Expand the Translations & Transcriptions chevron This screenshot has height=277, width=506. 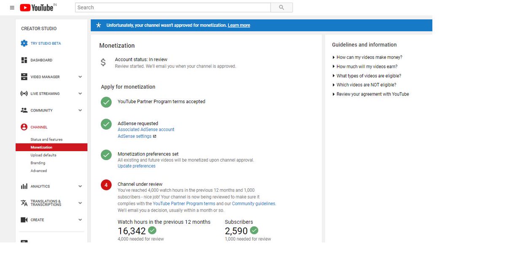pyautogui.click(x=80, y=203)
